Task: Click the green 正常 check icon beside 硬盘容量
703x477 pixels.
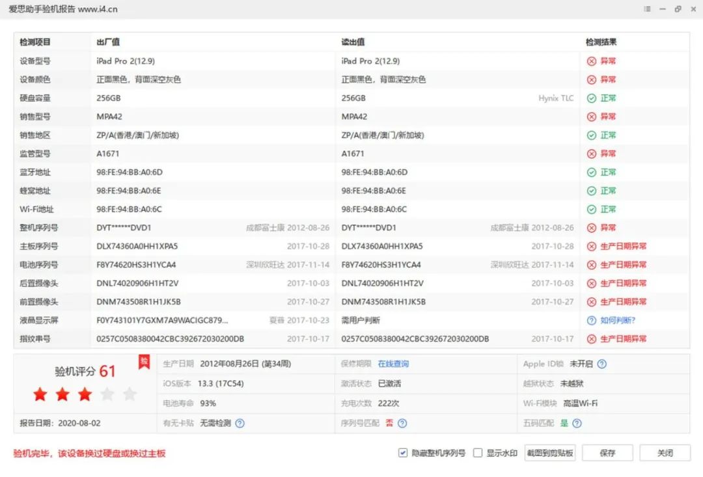Action: [591, 98]
